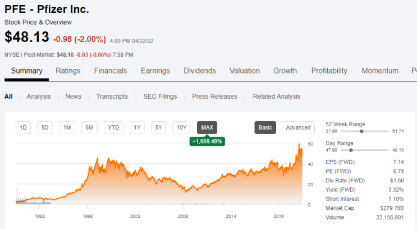Click the Market Cap $279.76B value
Screen dimensions: 417x229
point(392,208)
